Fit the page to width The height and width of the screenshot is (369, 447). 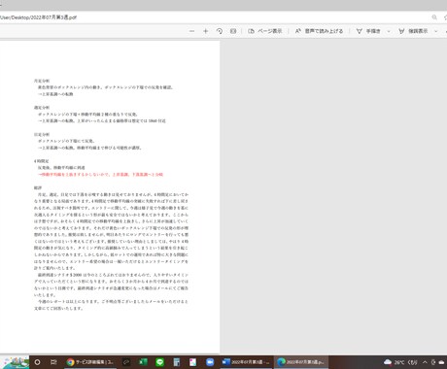click(233, 31)
